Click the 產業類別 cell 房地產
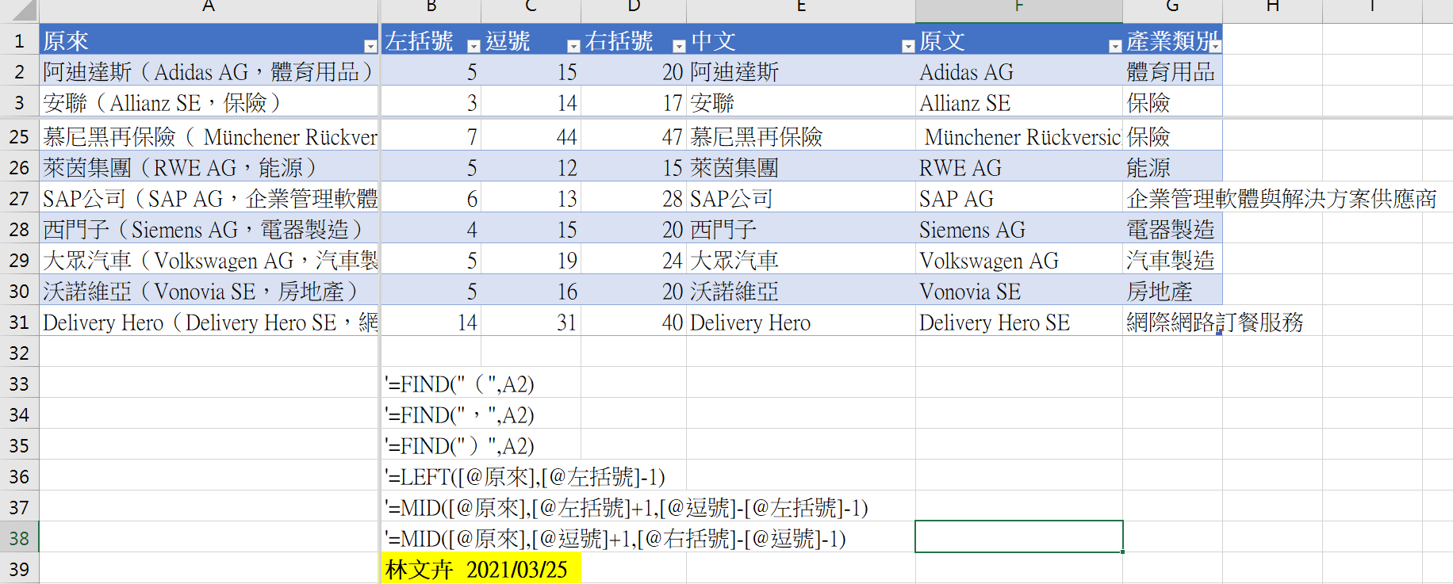The width and height of the screenshot is (1453, 584). (x=1172, y=291)
